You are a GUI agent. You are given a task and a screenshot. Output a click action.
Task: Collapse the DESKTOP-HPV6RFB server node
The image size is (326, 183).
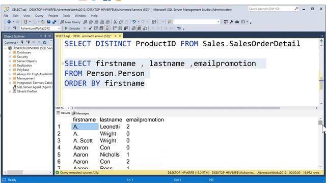pyautogui.click(x=6, y=48)
